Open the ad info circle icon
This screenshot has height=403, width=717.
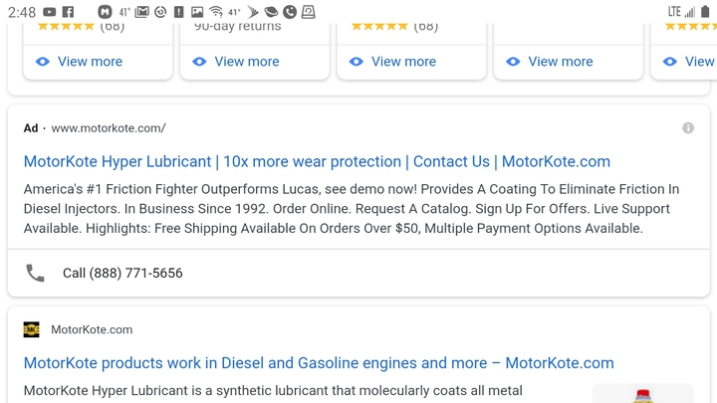[688, 128]
